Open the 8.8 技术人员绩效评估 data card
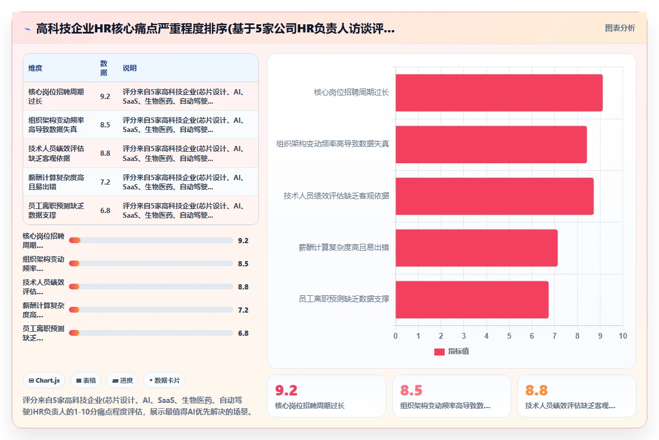 click(x=577, y=396)
